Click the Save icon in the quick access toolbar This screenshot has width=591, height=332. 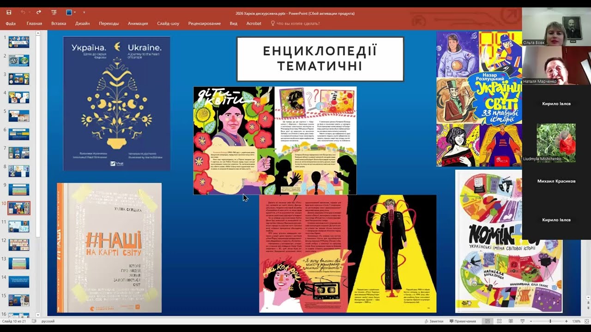click(x=9, y=12)
